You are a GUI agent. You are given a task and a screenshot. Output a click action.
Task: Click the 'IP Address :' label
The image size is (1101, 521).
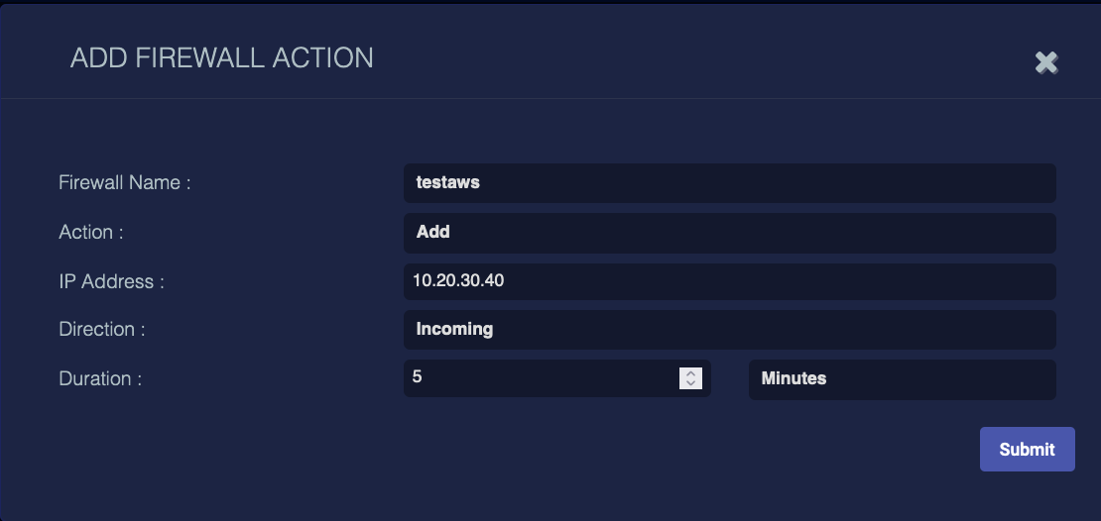coord(111,282)
